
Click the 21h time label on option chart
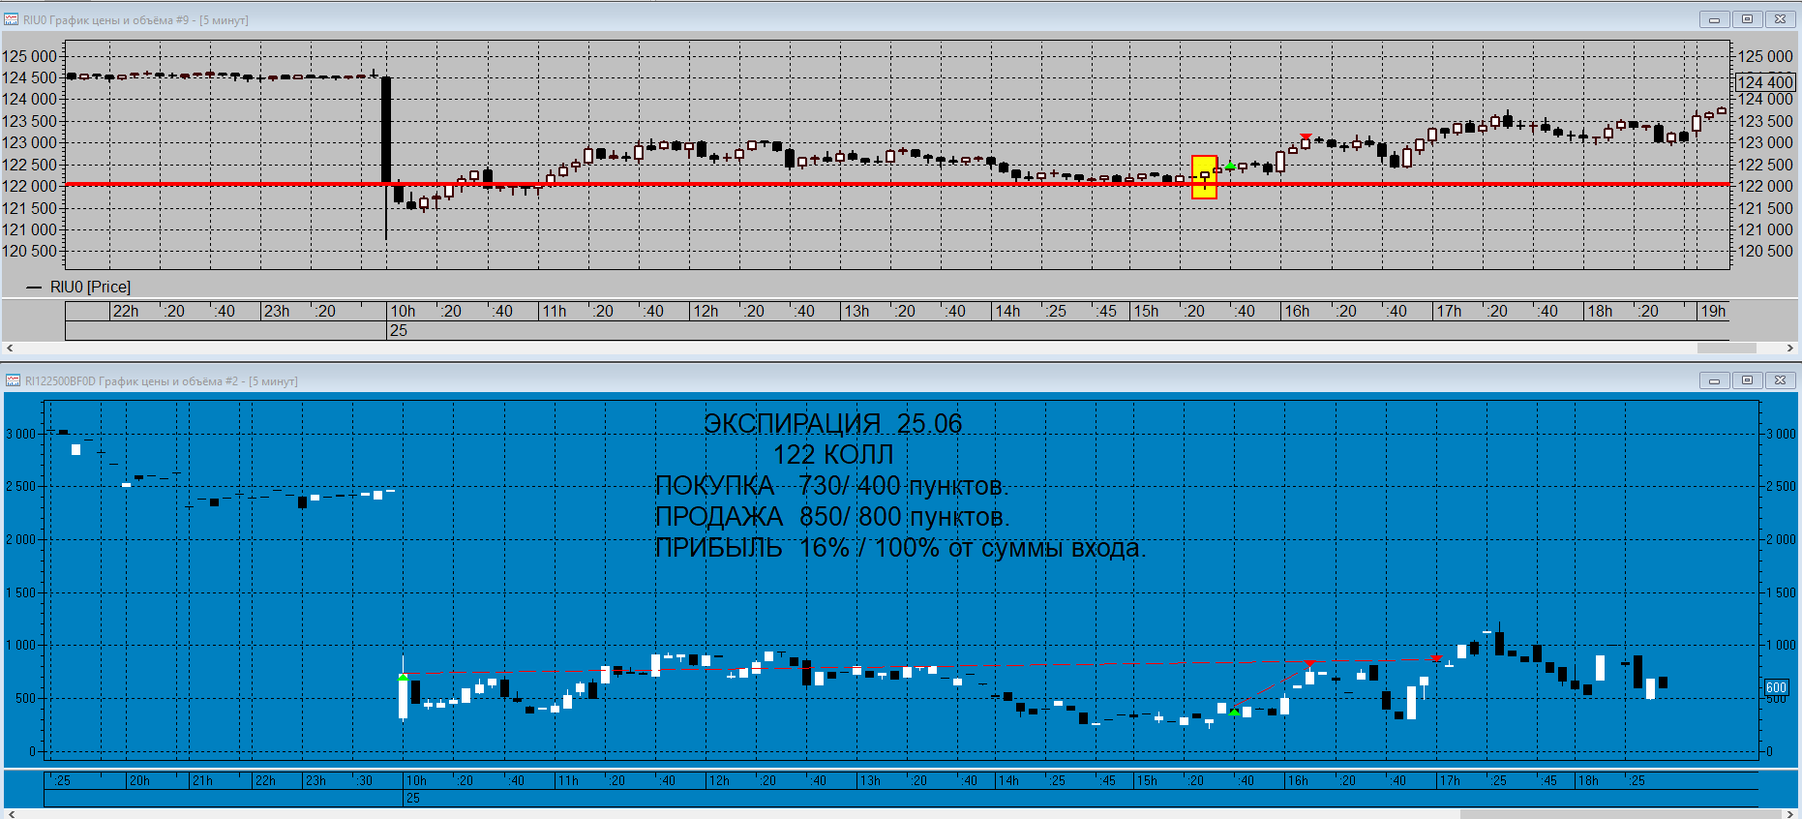(202, 780)
